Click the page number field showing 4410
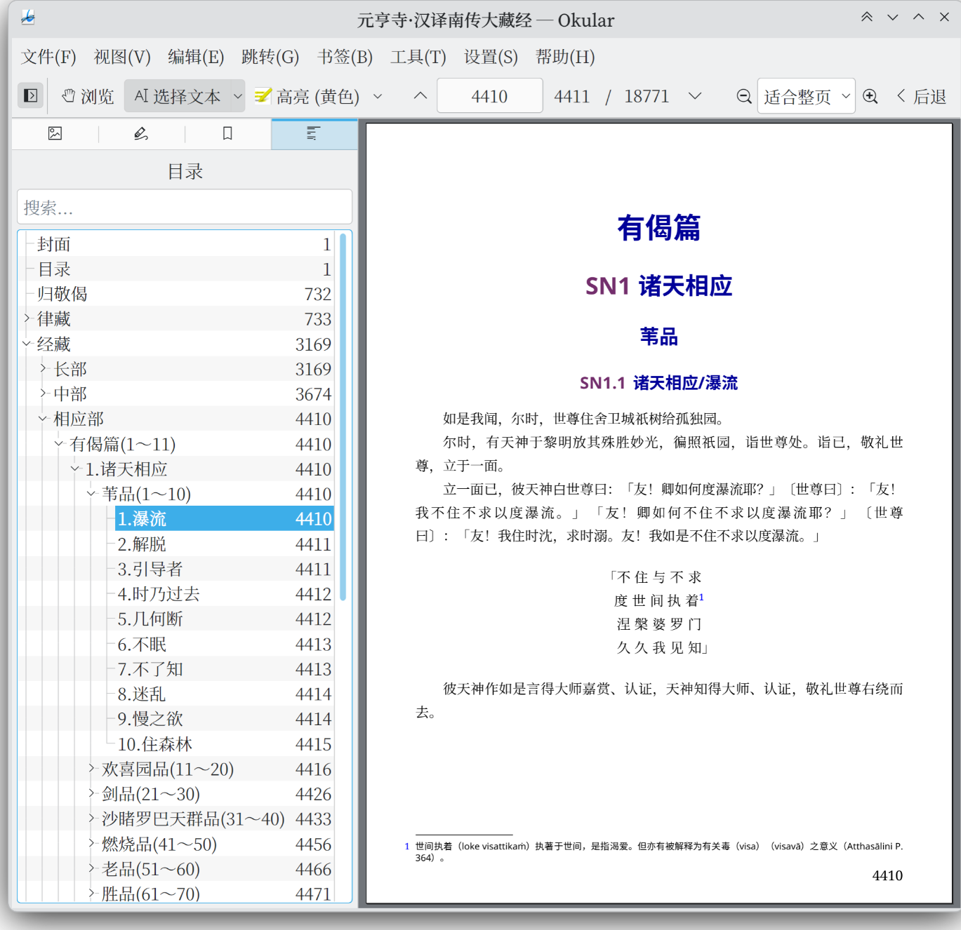Image resolution: width=961 pixels, height=930 pixels. pyautogui.click(x=489, y=96)
